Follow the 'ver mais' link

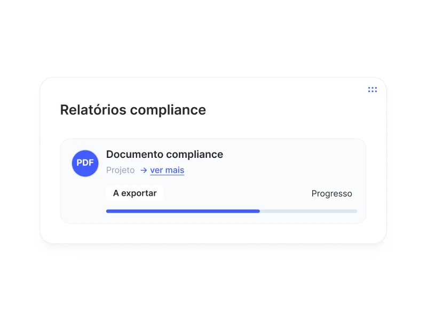[167, 170]
